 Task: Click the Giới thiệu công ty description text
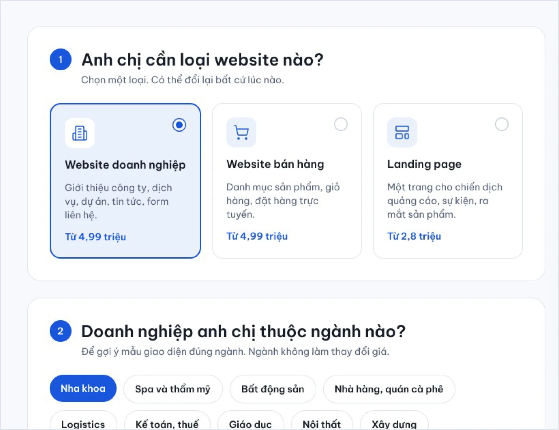click(118, 201)
